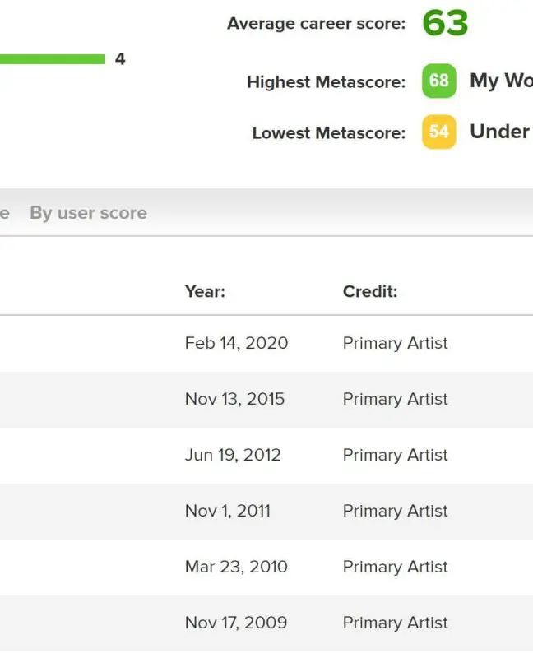Click the Year column header
The image size is (533, 658).
click(x=205, y=291)
